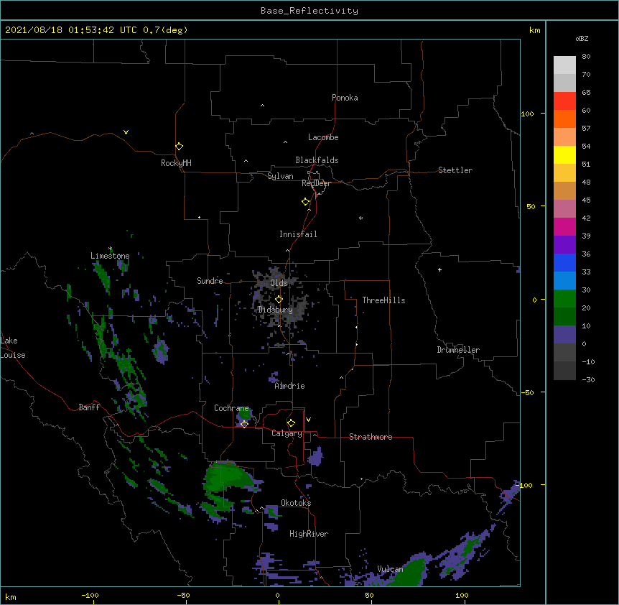This screenshot has height=605, width=619.
Task: Select the Drumheller city label
Action: click(x=458, y=350)
